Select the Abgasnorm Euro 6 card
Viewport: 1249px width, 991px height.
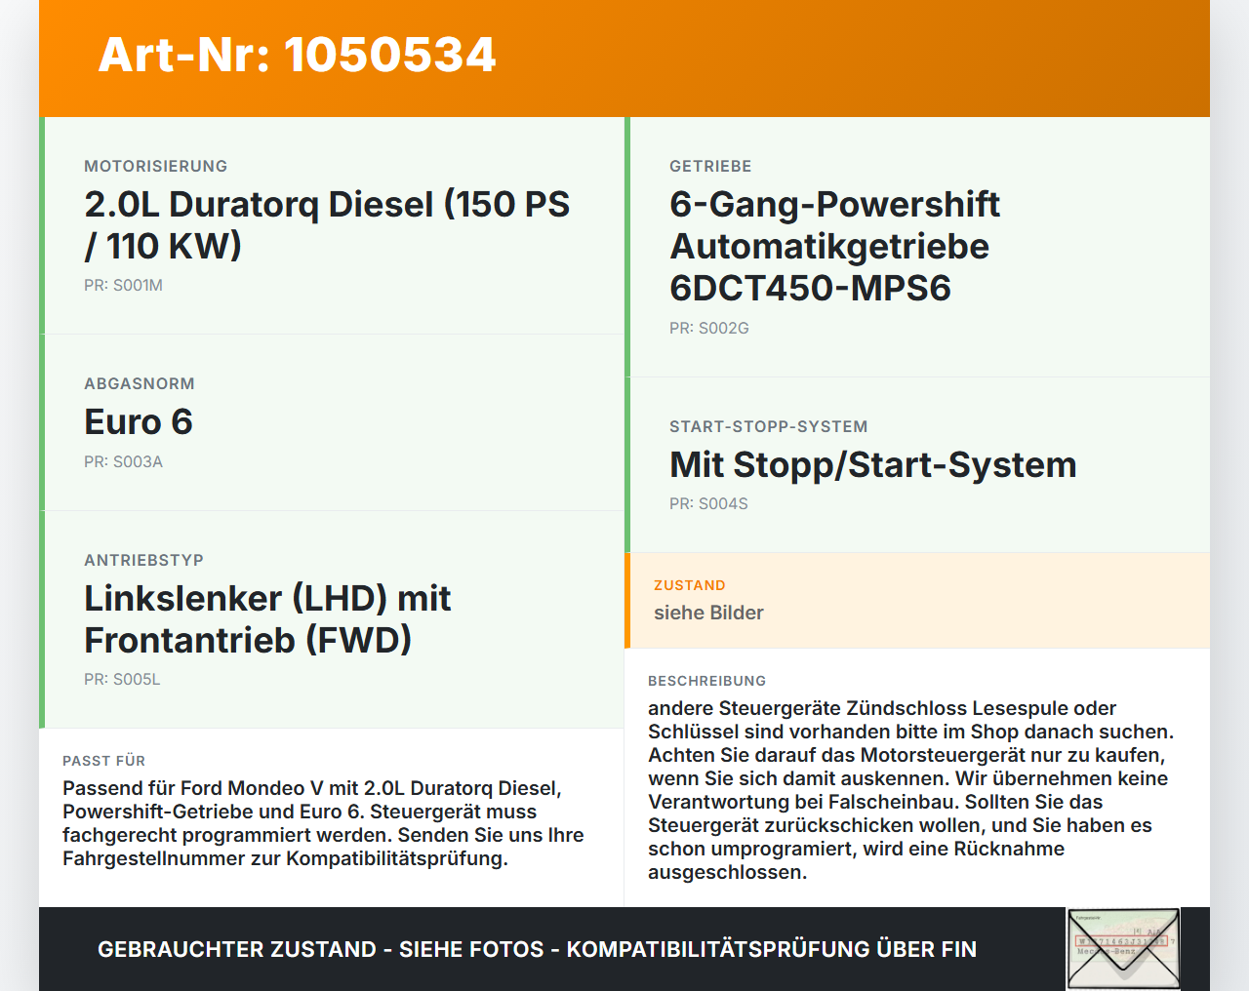tap(332, 422)
